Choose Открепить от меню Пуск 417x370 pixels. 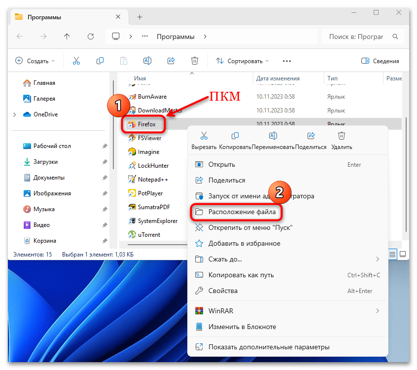click(287, 227)
